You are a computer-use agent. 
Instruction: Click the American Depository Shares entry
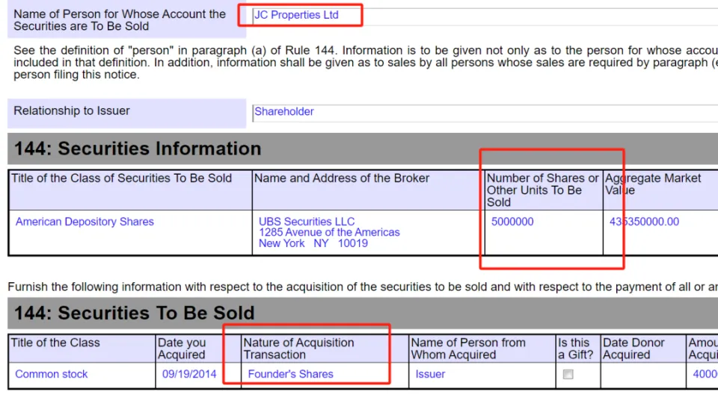[x=85, y=222]
